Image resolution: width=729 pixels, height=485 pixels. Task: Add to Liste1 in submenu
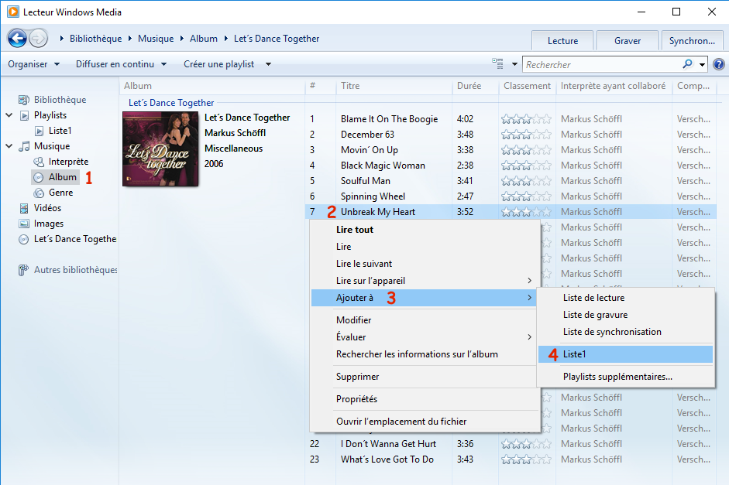click(x=625, y=354)
